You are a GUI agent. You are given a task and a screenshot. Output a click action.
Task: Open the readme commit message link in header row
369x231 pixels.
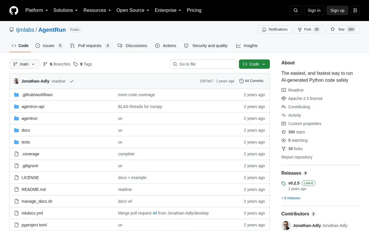pos(59,81)
